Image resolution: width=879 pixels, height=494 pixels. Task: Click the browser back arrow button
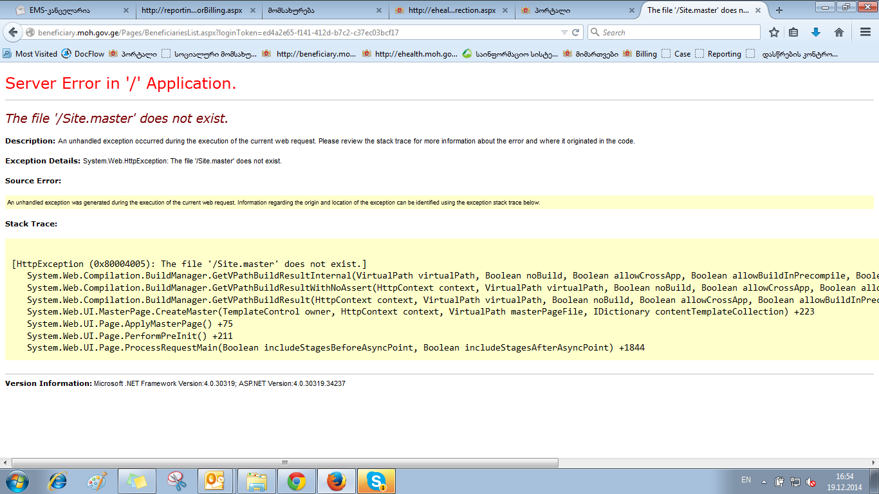pos(13,33)
